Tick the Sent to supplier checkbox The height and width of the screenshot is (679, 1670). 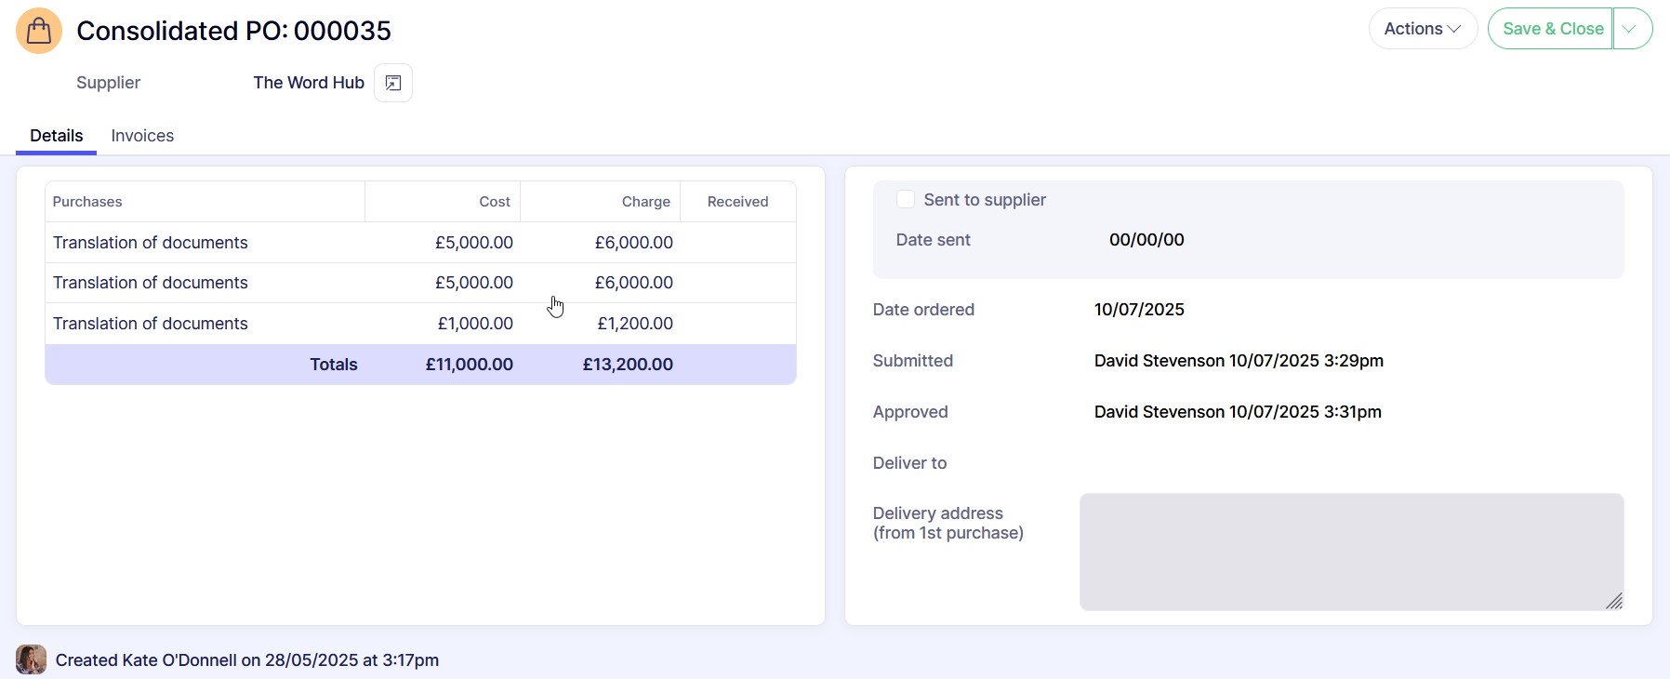coord(905,200)
